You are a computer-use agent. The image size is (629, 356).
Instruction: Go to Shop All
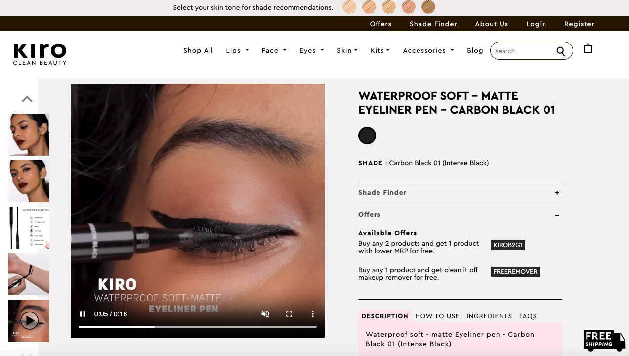tap(198, 50)
